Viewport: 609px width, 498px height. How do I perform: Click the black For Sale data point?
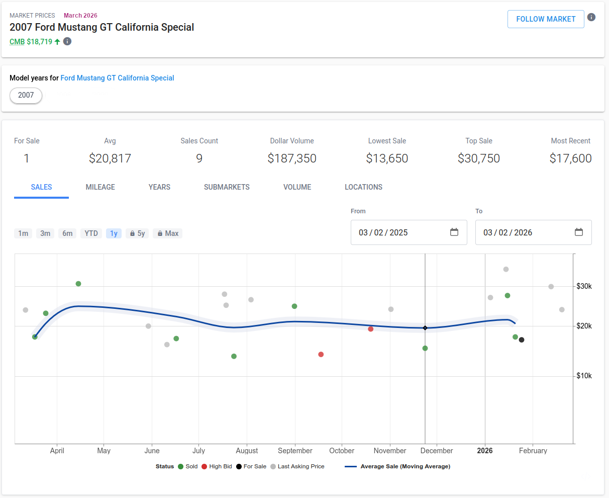(522, 340)
